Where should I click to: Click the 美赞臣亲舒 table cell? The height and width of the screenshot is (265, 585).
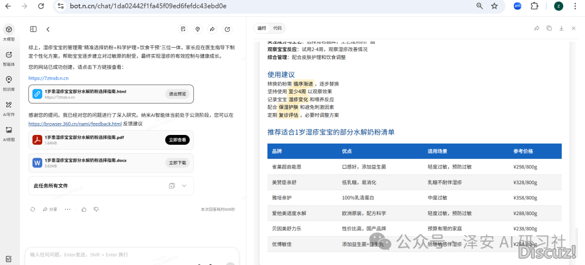[x=284, y=183]
